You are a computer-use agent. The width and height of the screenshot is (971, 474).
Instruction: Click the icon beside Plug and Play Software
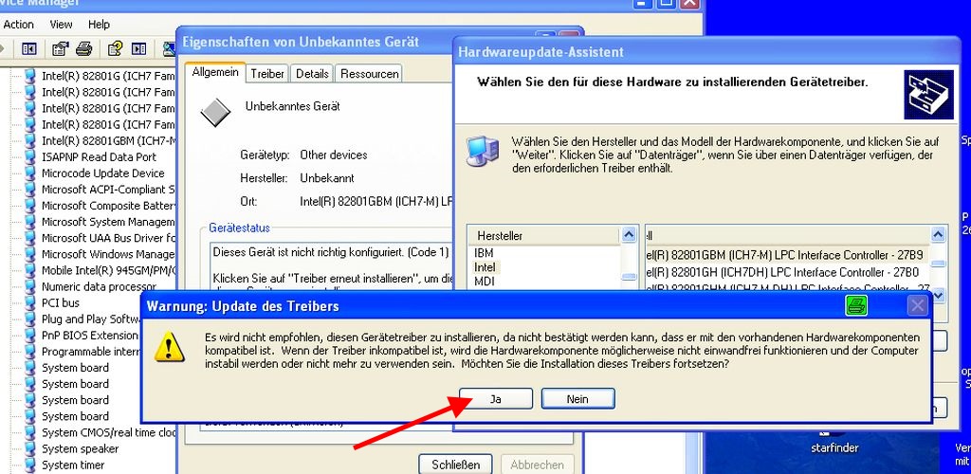click(x=29, y=319)
